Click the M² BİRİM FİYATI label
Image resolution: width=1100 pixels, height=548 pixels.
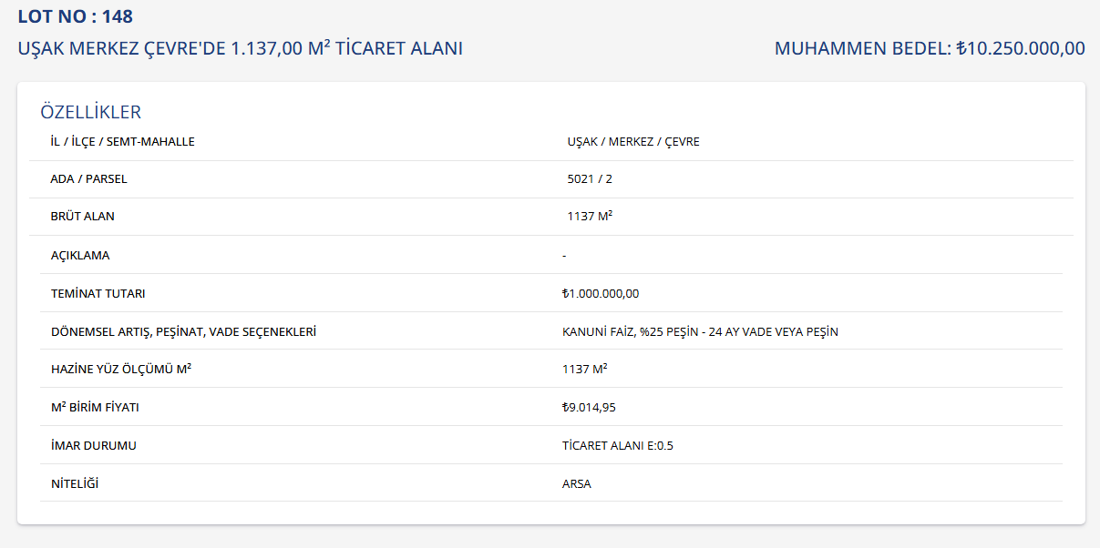95,408
